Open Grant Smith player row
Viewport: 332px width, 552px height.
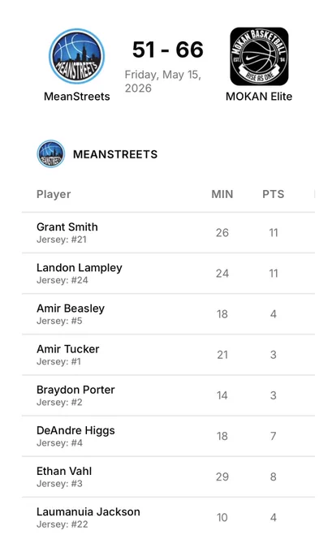(x=168, y=232)
